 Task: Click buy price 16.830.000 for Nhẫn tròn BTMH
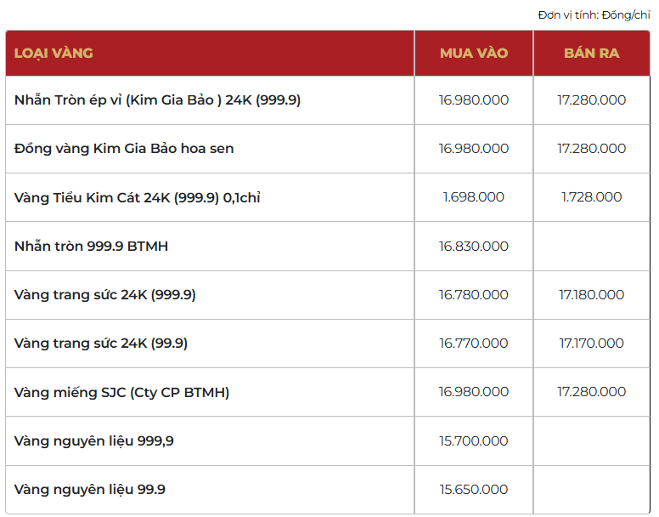(x=473, y=247)
